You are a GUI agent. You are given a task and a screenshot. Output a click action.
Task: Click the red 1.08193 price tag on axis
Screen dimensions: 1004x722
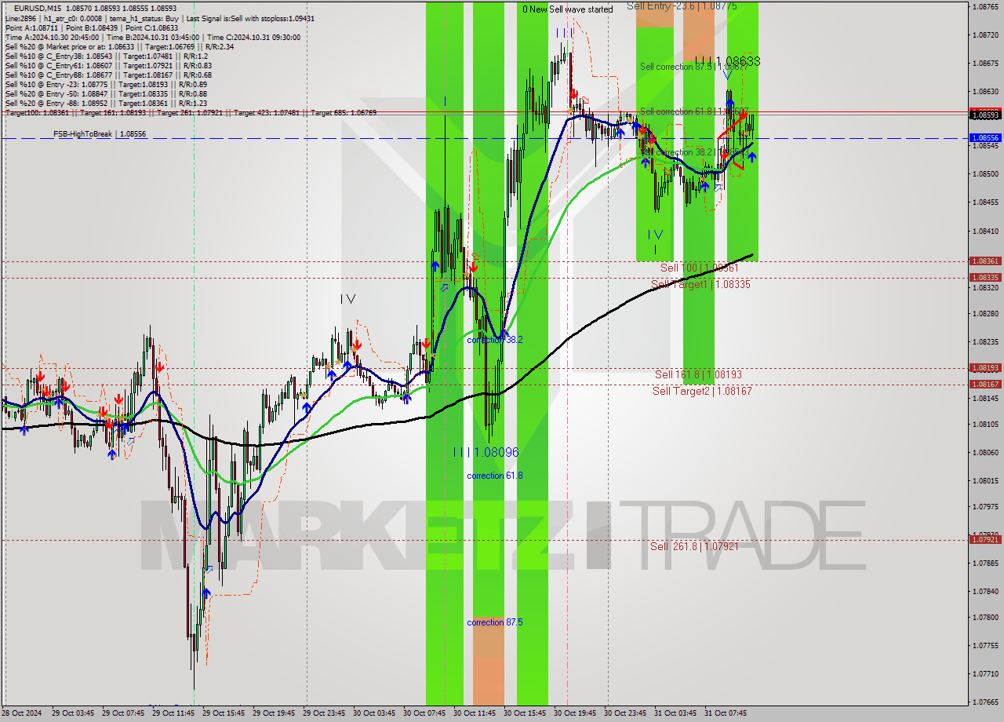(985, 367)
